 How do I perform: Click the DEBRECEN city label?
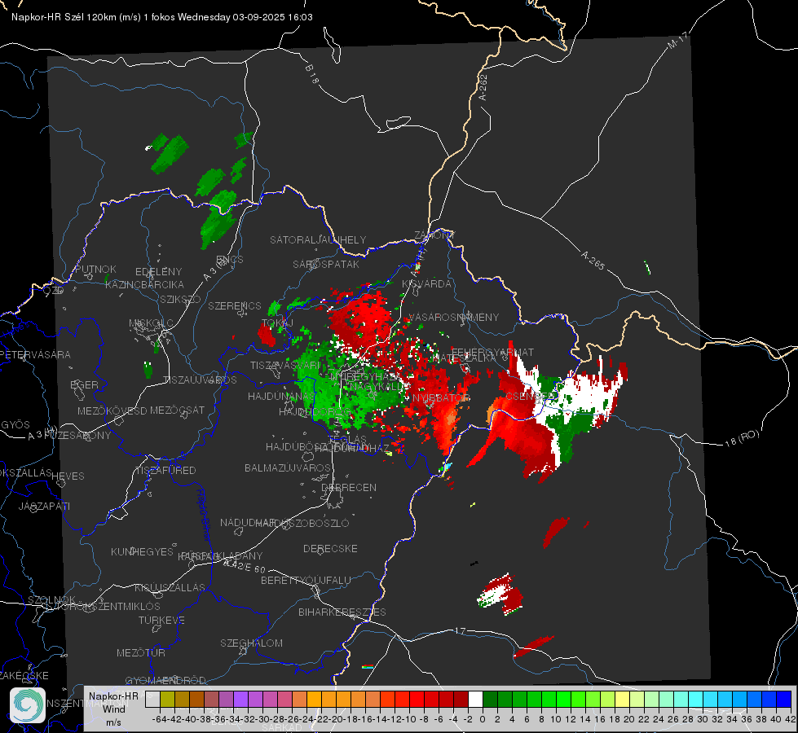click(349, 487)
